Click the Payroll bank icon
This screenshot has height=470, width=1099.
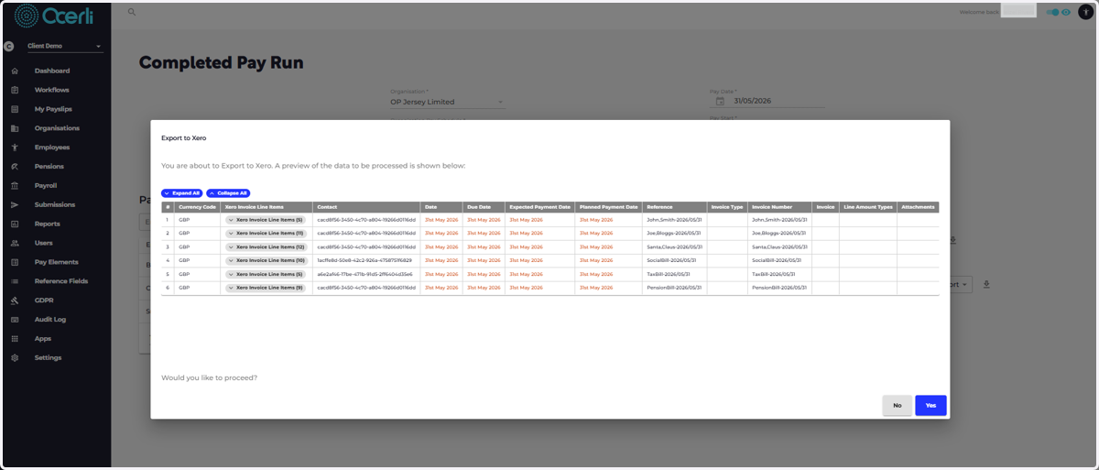pos(15,185)
